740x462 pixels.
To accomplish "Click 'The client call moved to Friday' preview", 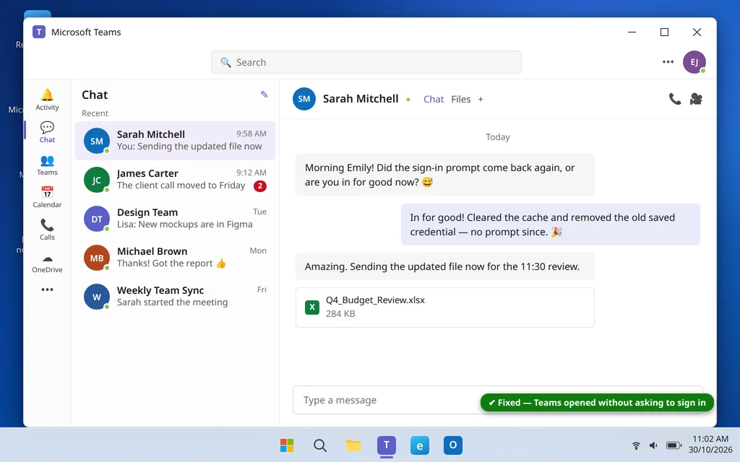I will click(181, 186).
